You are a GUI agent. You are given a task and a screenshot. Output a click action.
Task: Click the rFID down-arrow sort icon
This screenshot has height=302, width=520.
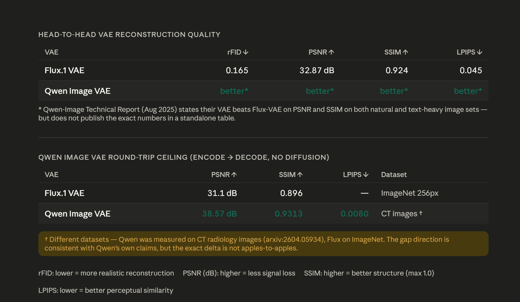pos(245,52)
